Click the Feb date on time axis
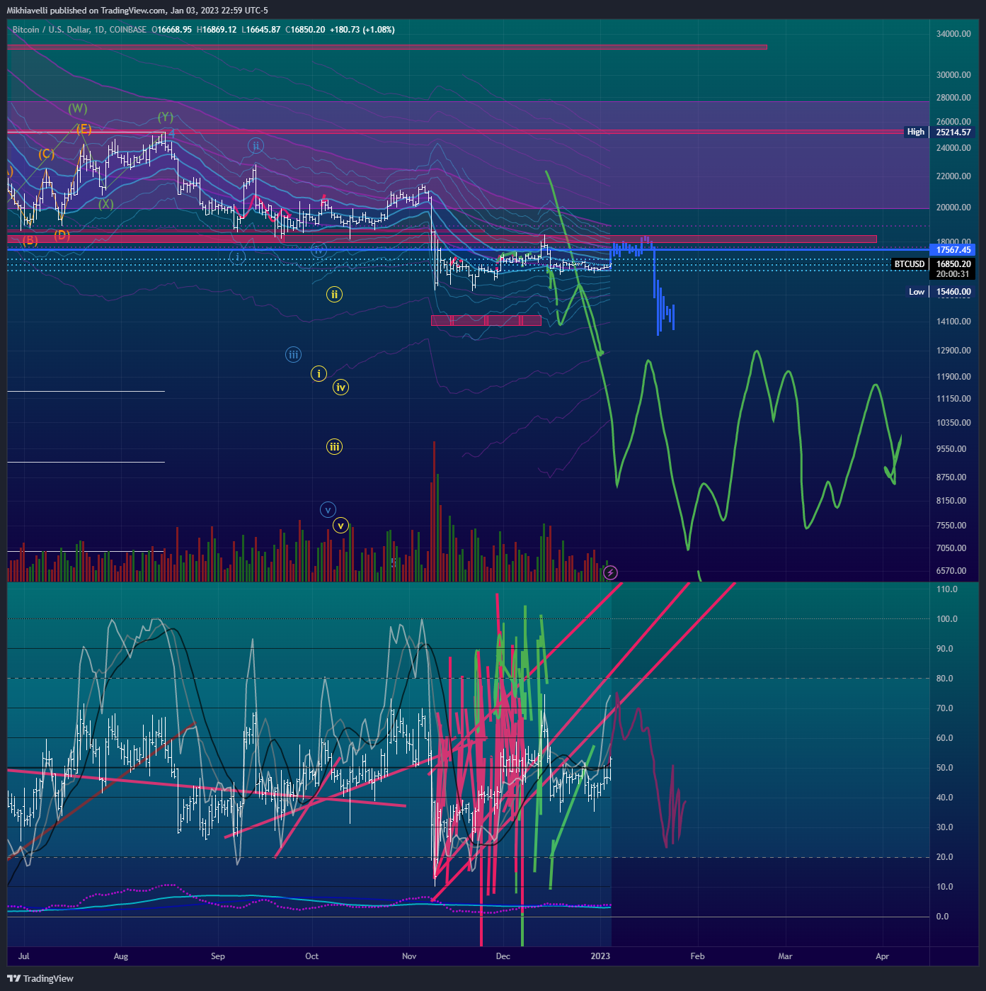 pyautogui.click(x=697, y=956)
